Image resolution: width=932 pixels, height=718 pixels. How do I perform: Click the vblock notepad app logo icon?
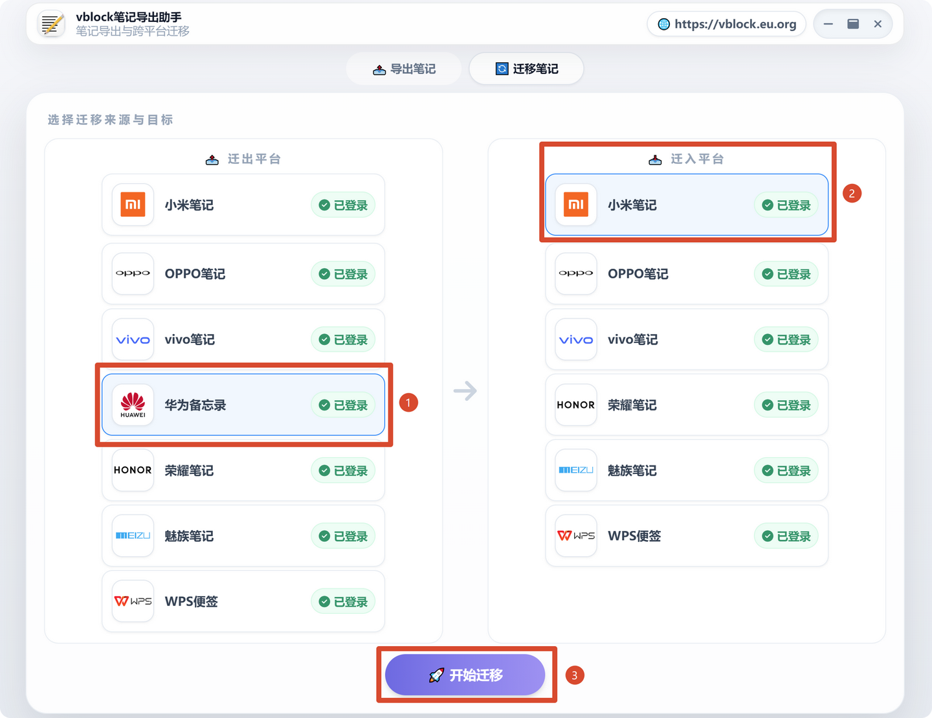(51, 24)
